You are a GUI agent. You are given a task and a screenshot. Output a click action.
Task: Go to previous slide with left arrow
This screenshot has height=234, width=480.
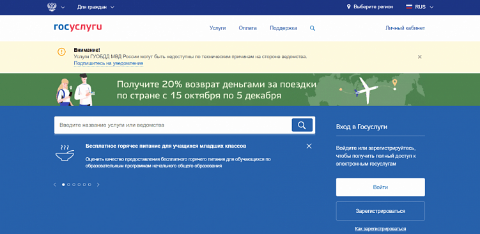coord(55,185)
